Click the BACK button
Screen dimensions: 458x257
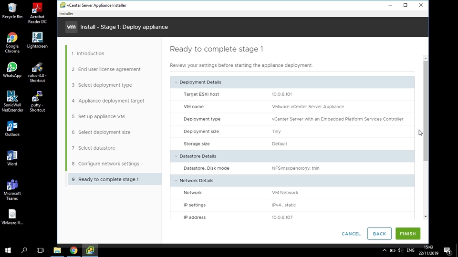[x=379, y=234]
